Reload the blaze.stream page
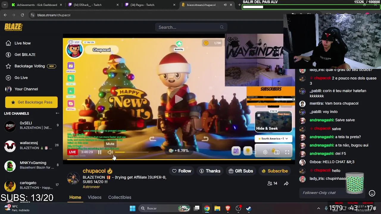Image resolution: width=381 pixels, height=214 pixels. click(22, 15)
